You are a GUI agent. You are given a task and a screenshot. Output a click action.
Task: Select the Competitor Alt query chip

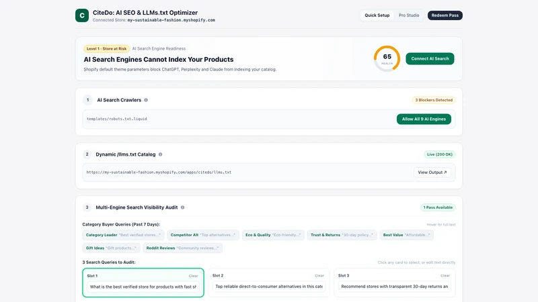point(203,235)
